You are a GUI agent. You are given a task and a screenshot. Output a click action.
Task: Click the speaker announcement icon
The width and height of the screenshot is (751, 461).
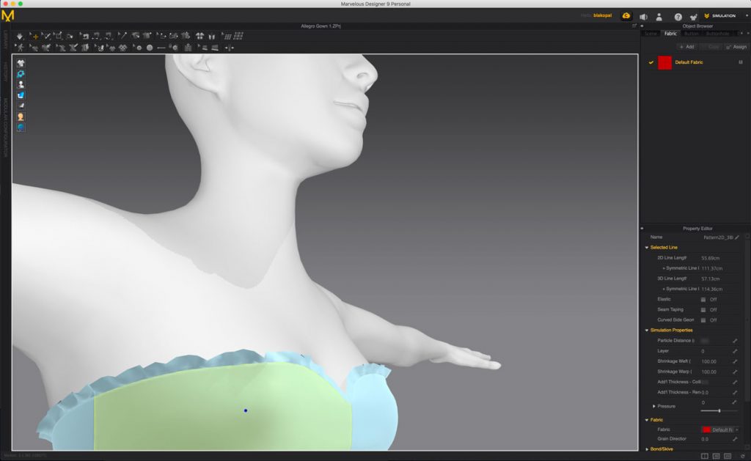click(643, 17)
